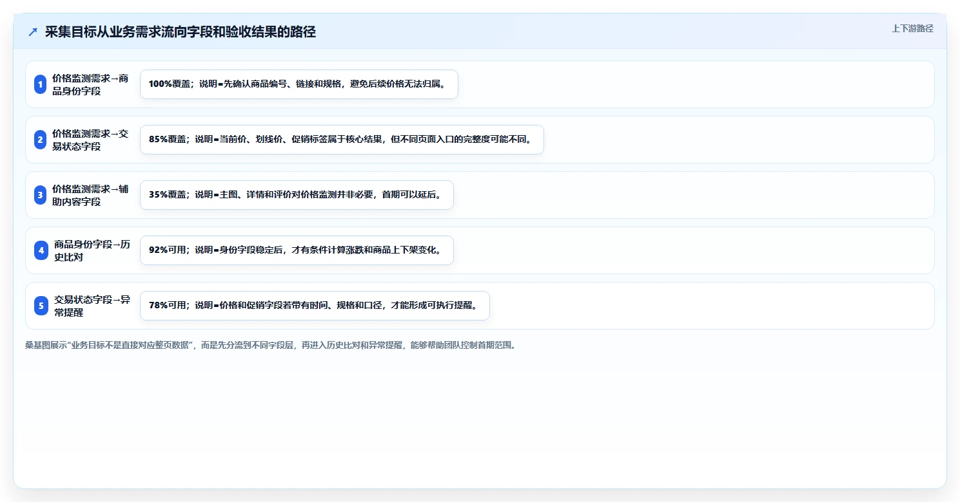This screenshot has height=502, width=960.
Task: Select number badge 5 for 异常提醒 row
Action: pyautogui.click(x=41, y=306)
